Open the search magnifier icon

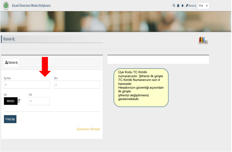pos(174,6)
